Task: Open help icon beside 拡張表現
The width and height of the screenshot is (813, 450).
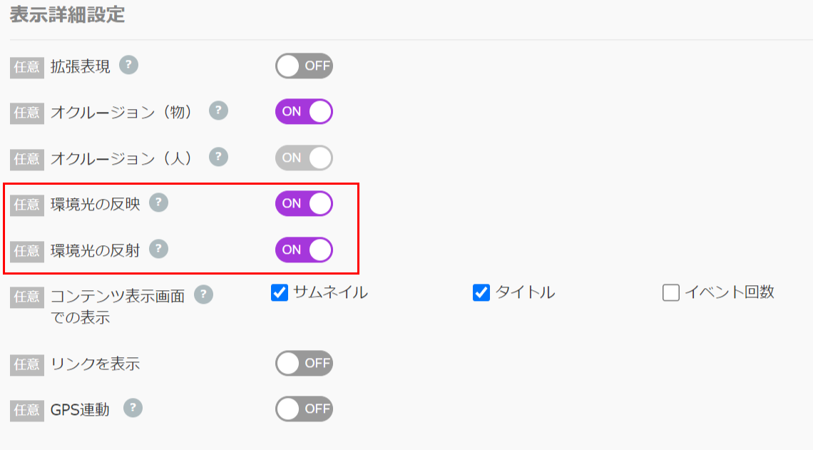Action: (x=128, y=65)
